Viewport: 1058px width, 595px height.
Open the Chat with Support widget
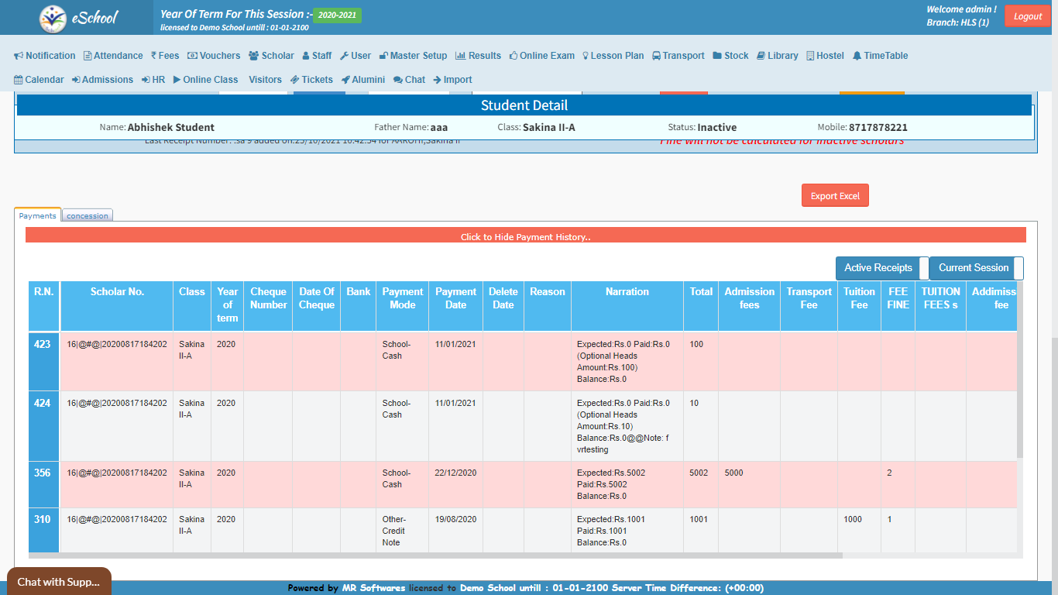point(59,582)
